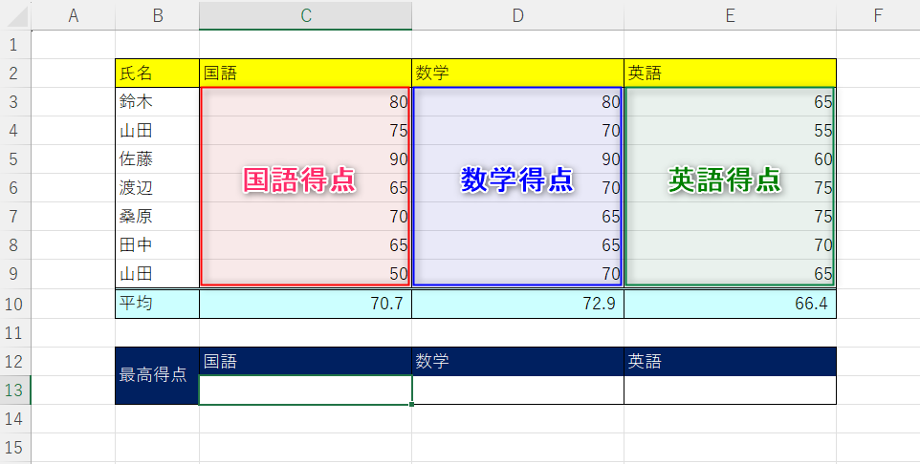Click empty cell E13 under navy 英語
Image resolution: width=920 pixels, height=464 pixels.
[730, 390]
